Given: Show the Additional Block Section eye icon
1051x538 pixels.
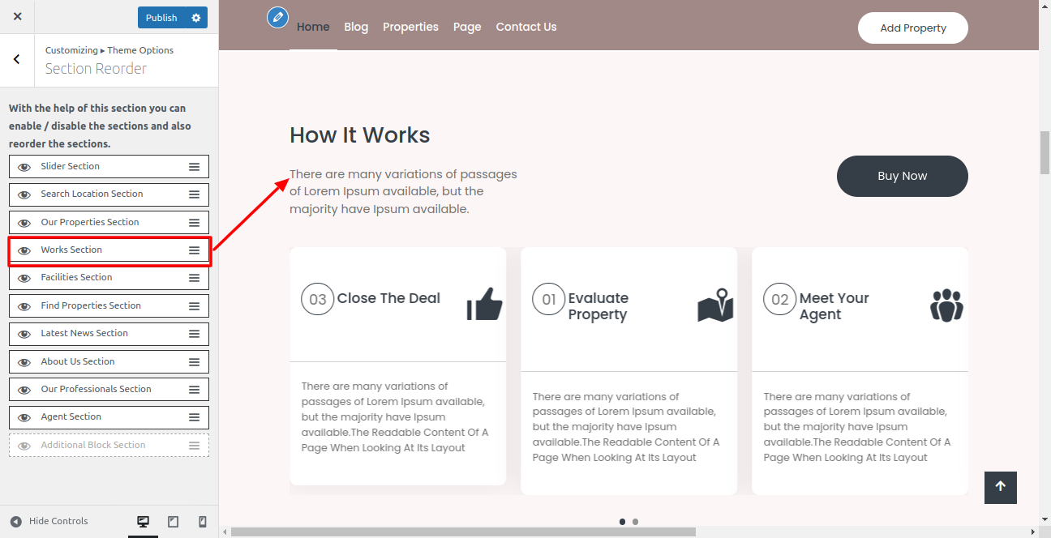Looking at the screenshot, I should pos(24,446).
